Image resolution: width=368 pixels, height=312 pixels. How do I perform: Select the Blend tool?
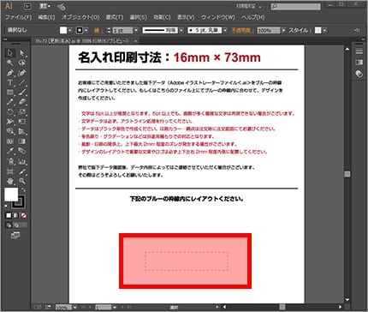(22, 151)
